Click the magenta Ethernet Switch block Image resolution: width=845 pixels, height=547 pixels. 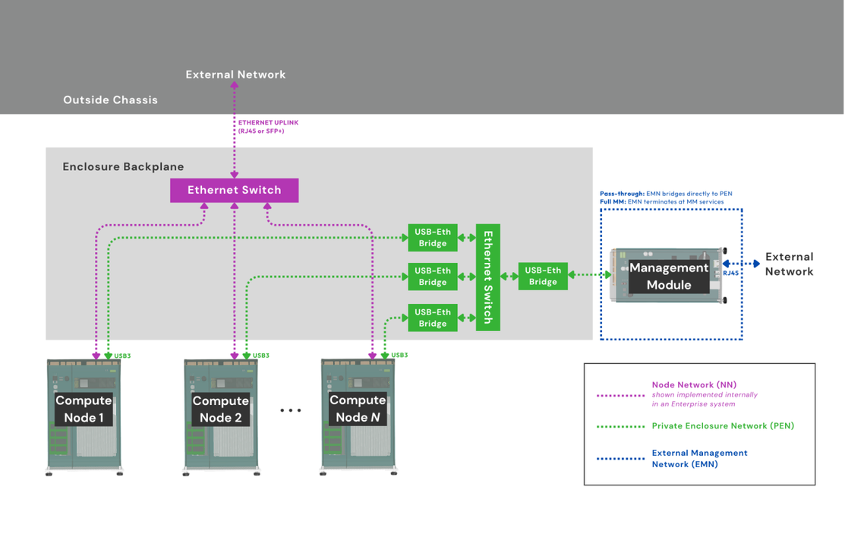click(x=235, y=191)
